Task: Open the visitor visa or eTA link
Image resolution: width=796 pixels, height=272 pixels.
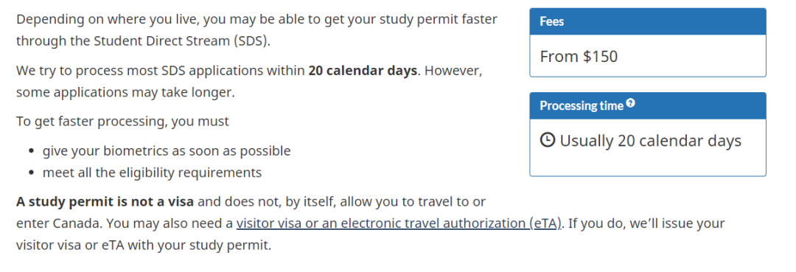Action: pyautogui.click(x=399, y=223)
